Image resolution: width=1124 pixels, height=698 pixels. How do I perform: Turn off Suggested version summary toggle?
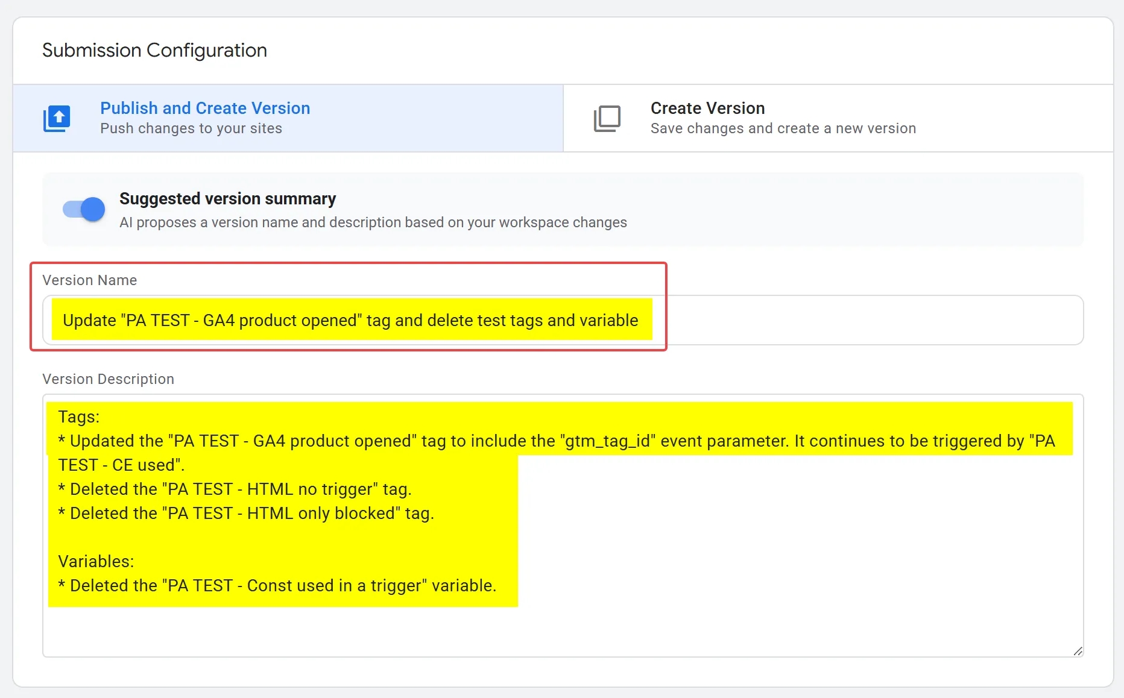pos(84,210)
